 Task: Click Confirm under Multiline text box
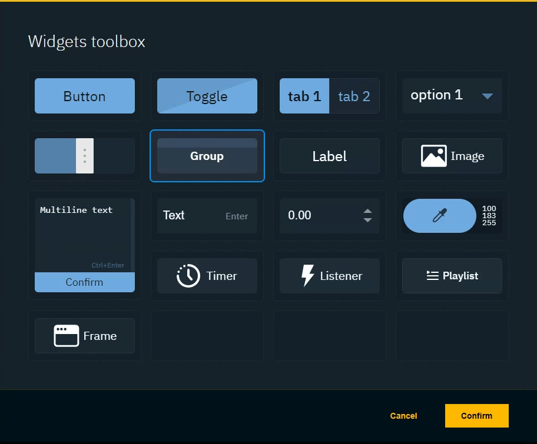point(84,282)
